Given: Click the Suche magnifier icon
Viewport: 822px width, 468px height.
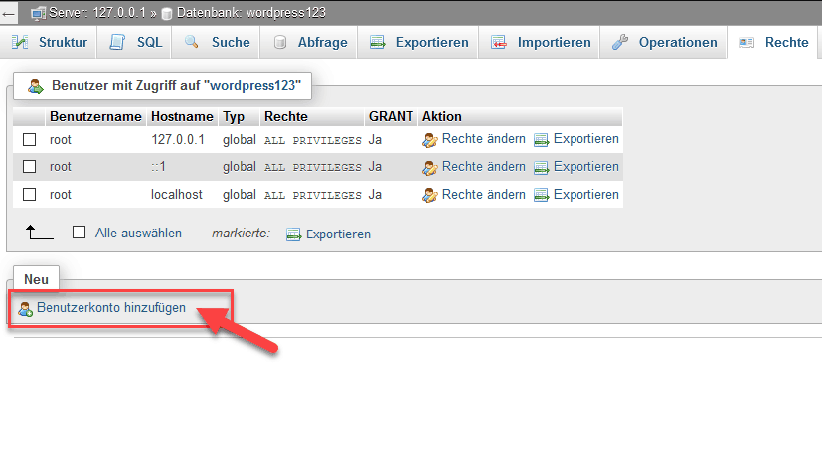Looking at the screenshot, I should pyautogui.click(x=192, y=43).
